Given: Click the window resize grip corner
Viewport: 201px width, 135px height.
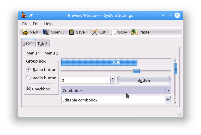Looking at the screenshot, I should (x=180, y=114).
